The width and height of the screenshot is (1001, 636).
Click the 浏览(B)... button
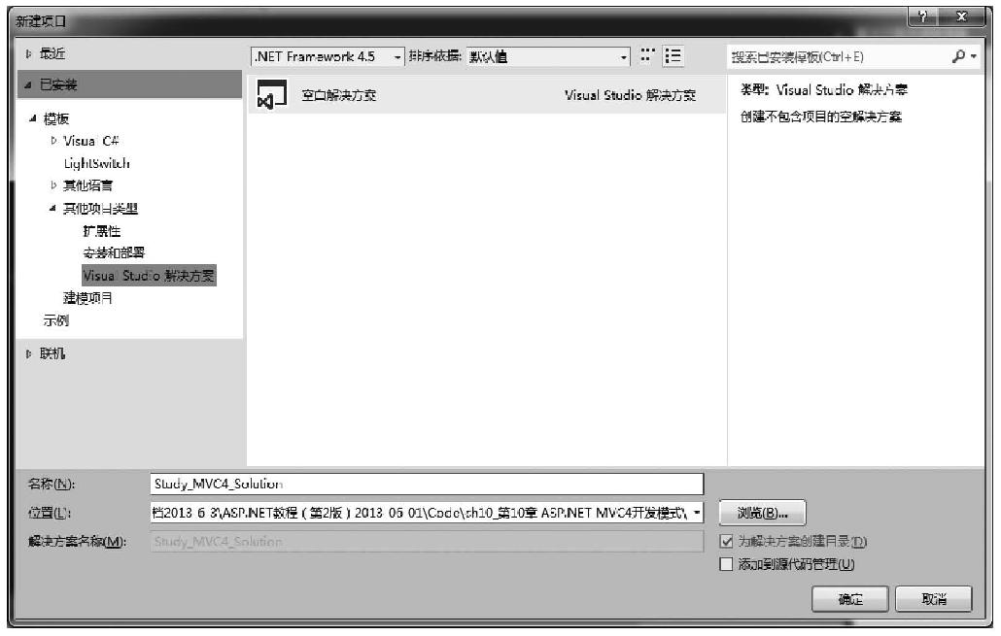(762, 513)
